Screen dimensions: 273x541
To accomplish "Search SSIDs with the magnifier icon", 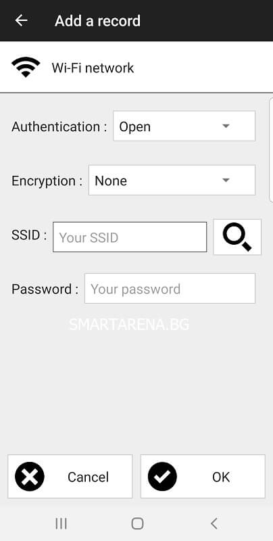I will click(x=237, y=237).
